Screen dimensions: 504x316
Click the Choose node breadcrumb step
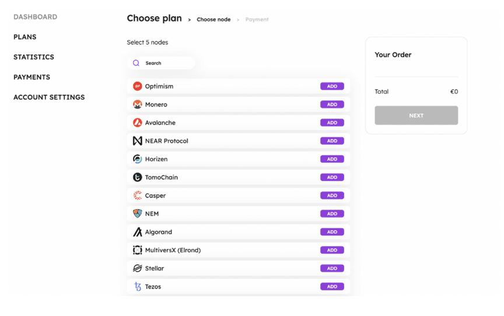pyautogui.click(x=213, y=20)
